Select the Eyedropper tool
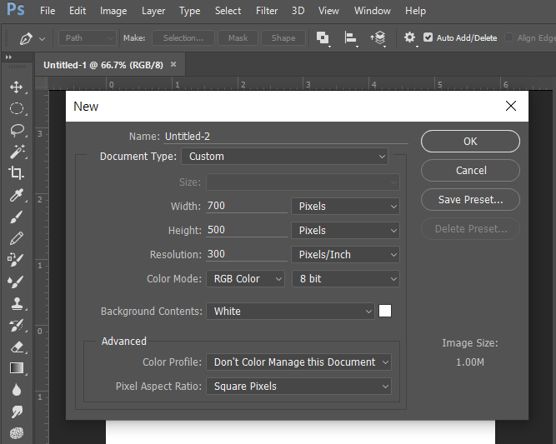This screenshot has width=556, height=444. 17,195
